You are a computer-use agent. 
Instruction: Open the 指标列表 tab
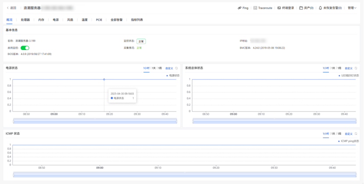point(137,20)
